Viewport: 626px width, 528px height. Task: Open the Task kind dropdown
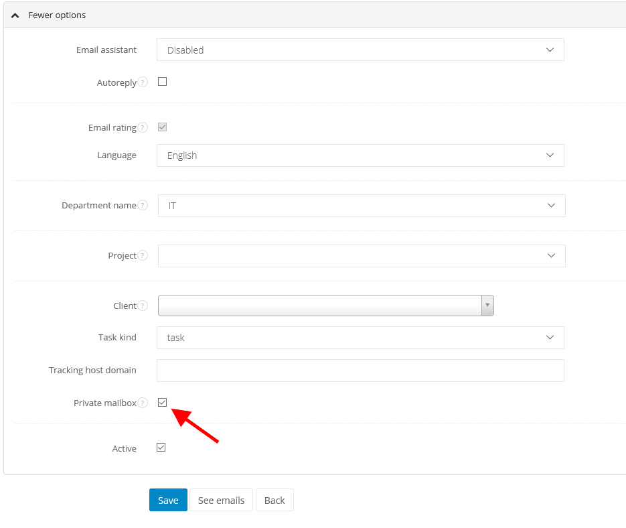360,338
